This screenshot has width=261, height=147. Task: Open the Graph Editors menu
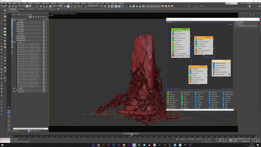tap(45, 3)
